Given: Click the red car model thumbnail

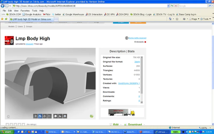Looking at the screenshot, I should coord(9,40).
